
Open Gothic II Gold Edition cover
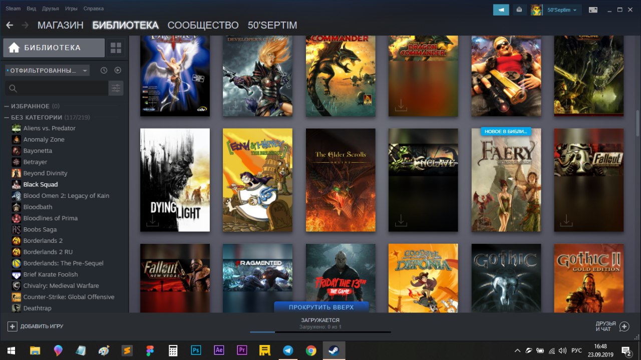click(589, 278)
